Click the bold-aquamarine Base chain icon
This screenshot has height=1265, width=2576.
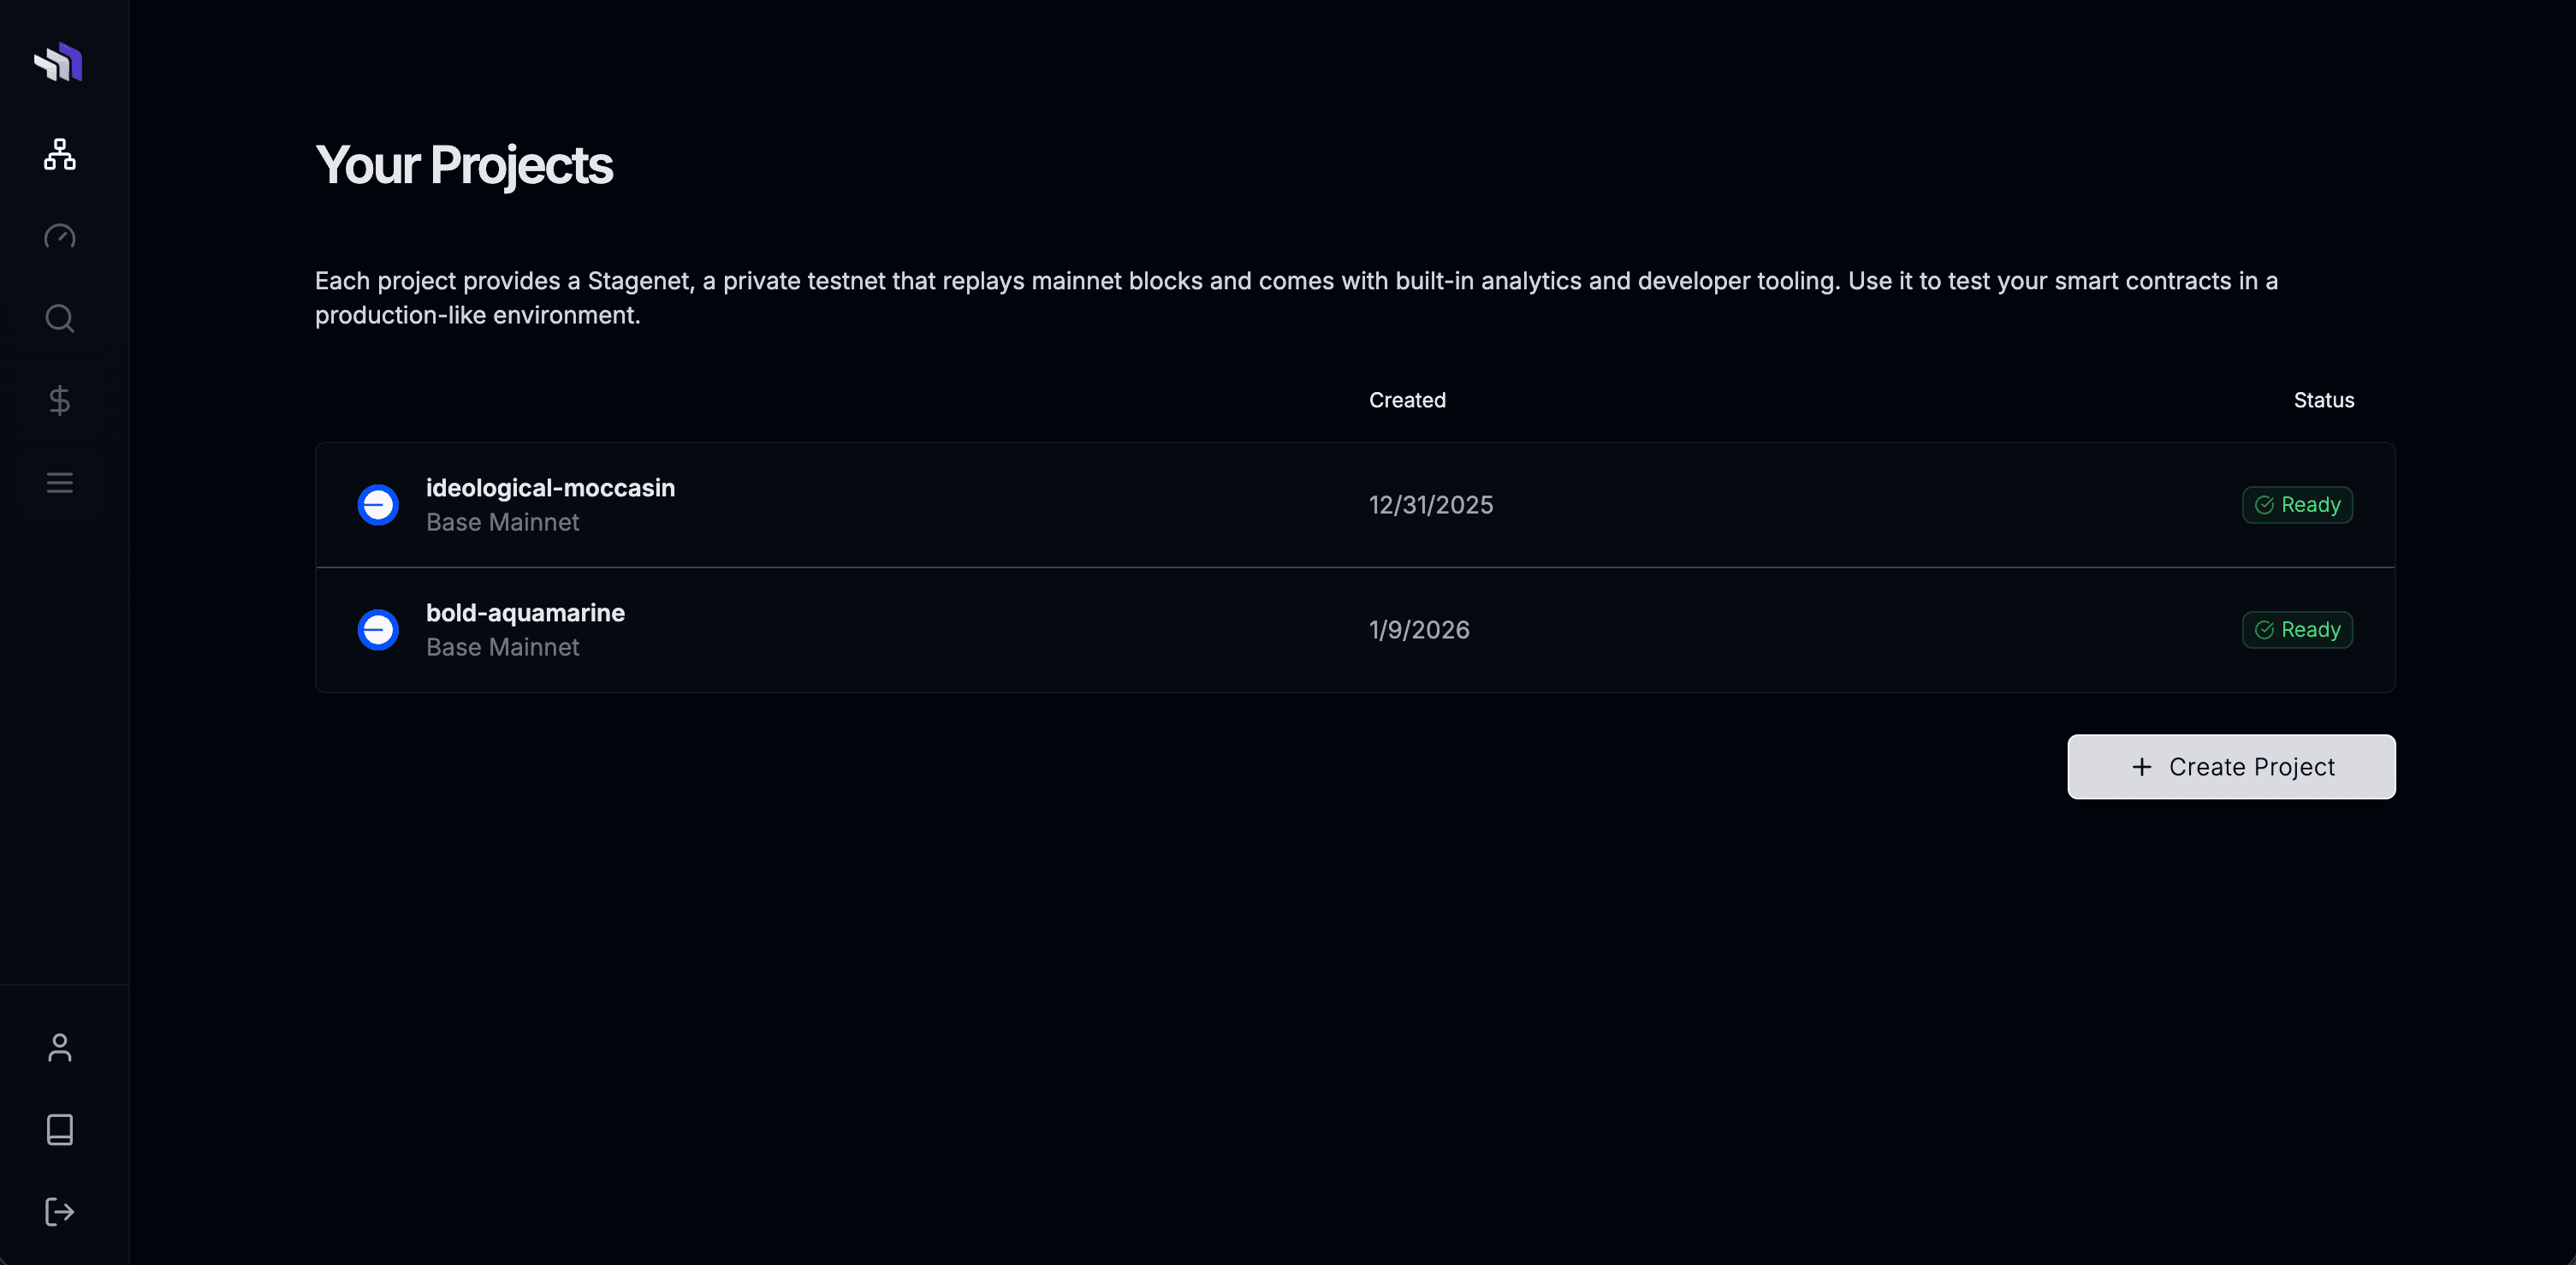click(x=378, y=630)
